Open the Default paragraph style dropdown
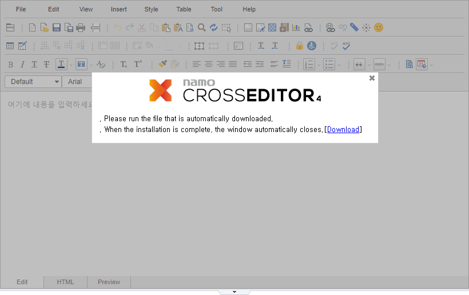This screenshot has height=295, width=469. tap(33, 82)
